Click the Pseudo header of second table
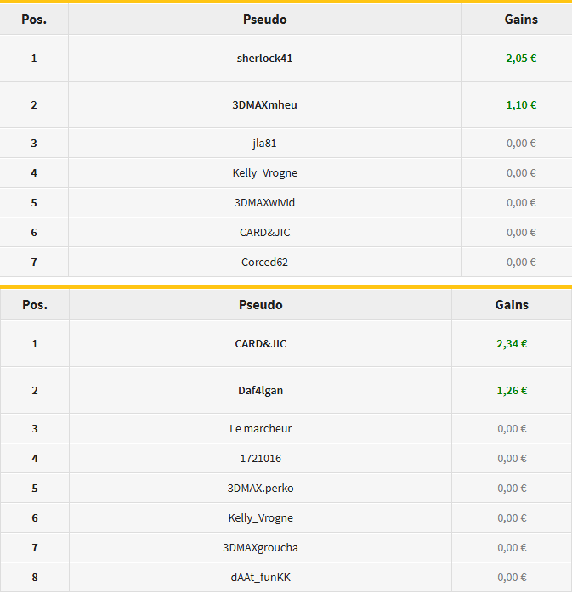The width and height of the screenshot is (572, 593). click(x=260, y=305)
